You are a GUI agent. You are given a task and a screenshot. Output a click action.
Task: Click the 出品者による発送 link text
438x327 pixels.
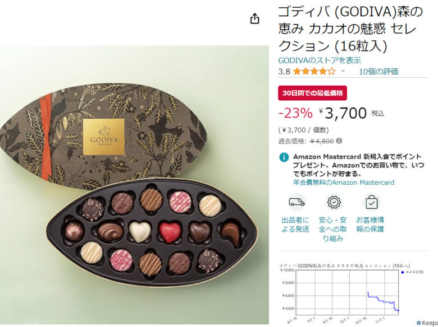(x=295, y=225)
